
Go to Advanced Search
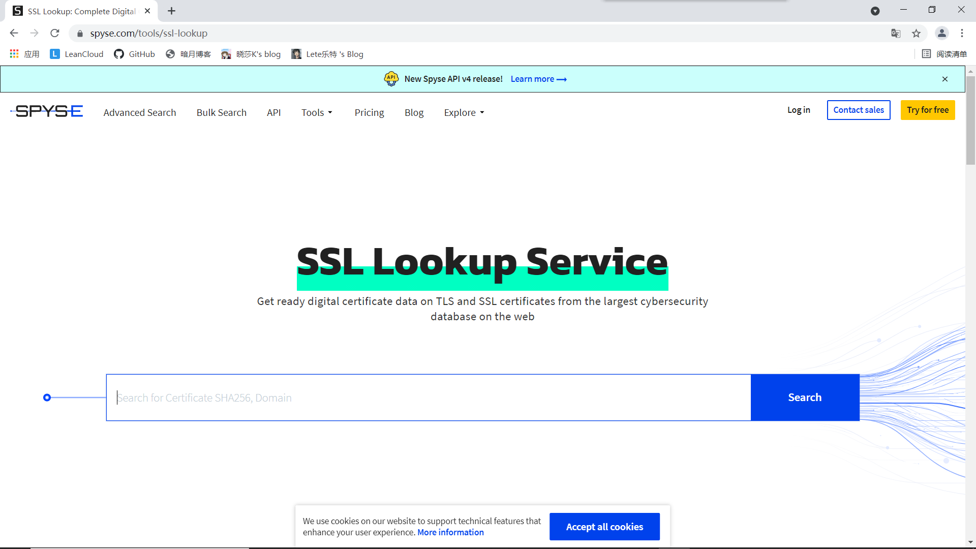(140, 112)
